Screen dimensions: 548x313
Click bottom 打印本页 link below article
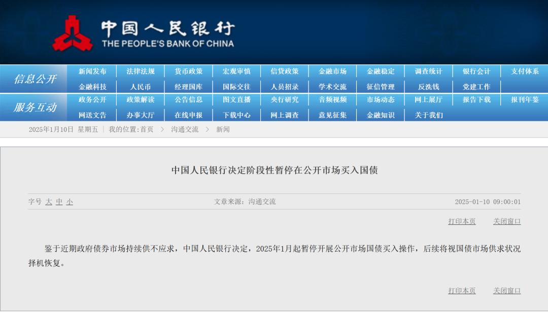(x=462, y=291)
